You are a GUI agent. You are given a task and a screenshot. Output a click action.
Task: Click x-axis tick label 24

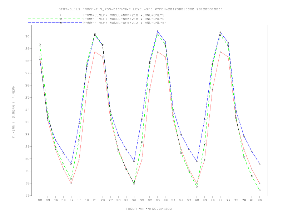[x=103, y=200]
